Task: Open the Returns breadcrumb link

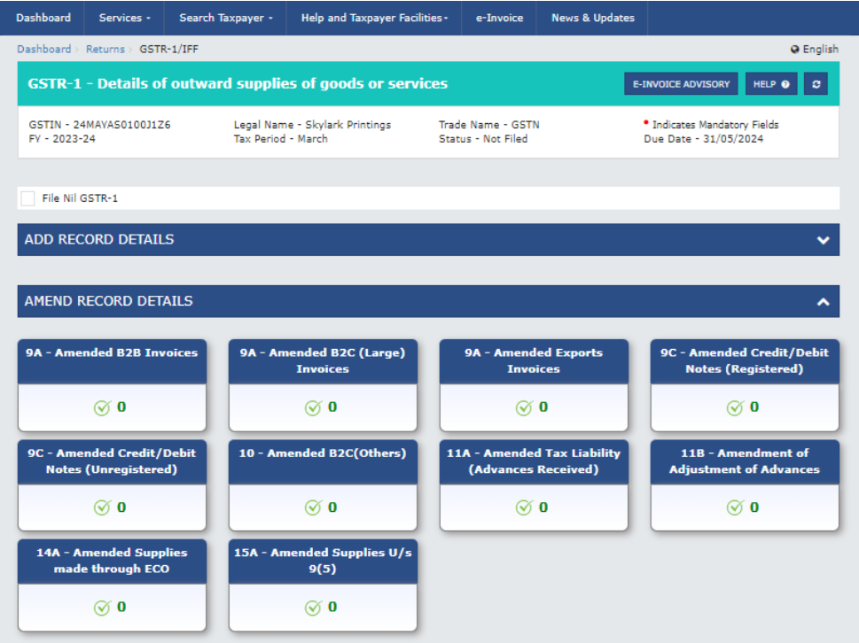Action: [105, 50]
